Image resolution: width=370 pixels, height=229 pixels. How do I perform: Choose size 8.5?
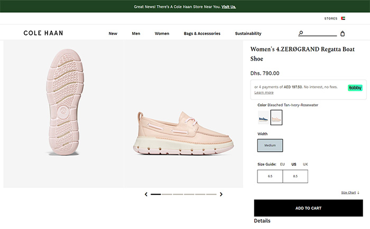[x=295, y=176]
